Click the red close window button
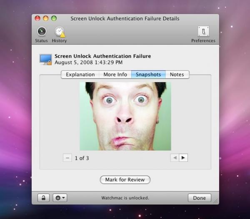Screen dimensions: 250x219 37,18
